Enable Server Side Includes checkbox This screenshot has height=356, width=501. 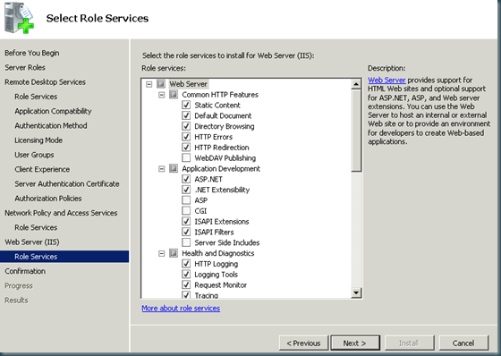pos(186,242)
